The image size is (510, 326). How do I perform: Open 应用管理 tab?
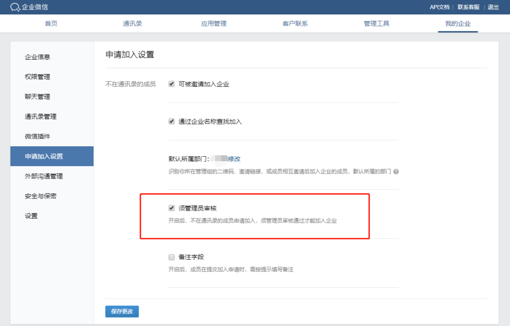pos(214,24)
